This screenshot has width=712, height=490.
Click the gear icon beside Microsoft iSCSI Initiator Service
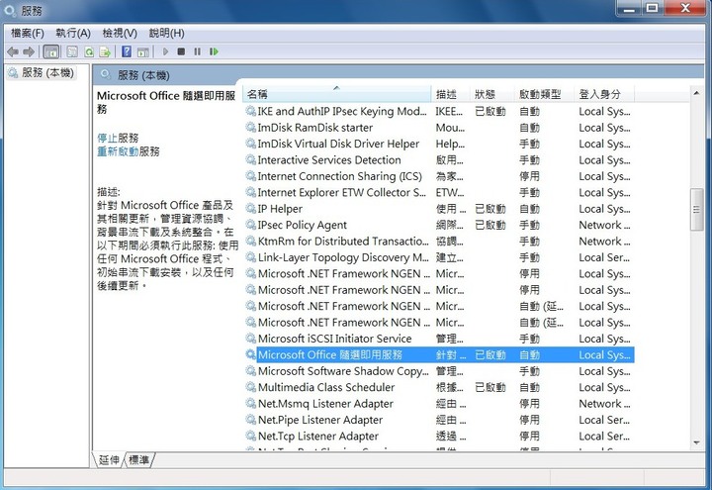click(250, 339)
